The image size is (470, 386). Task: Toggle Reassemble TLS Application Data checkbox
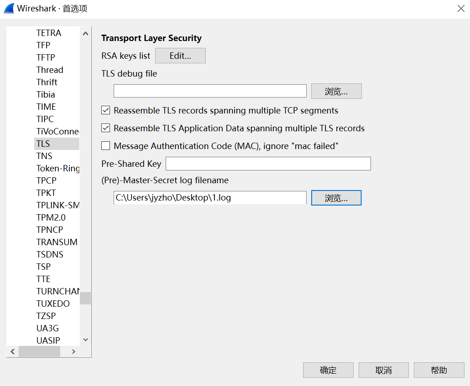(105, 128)
